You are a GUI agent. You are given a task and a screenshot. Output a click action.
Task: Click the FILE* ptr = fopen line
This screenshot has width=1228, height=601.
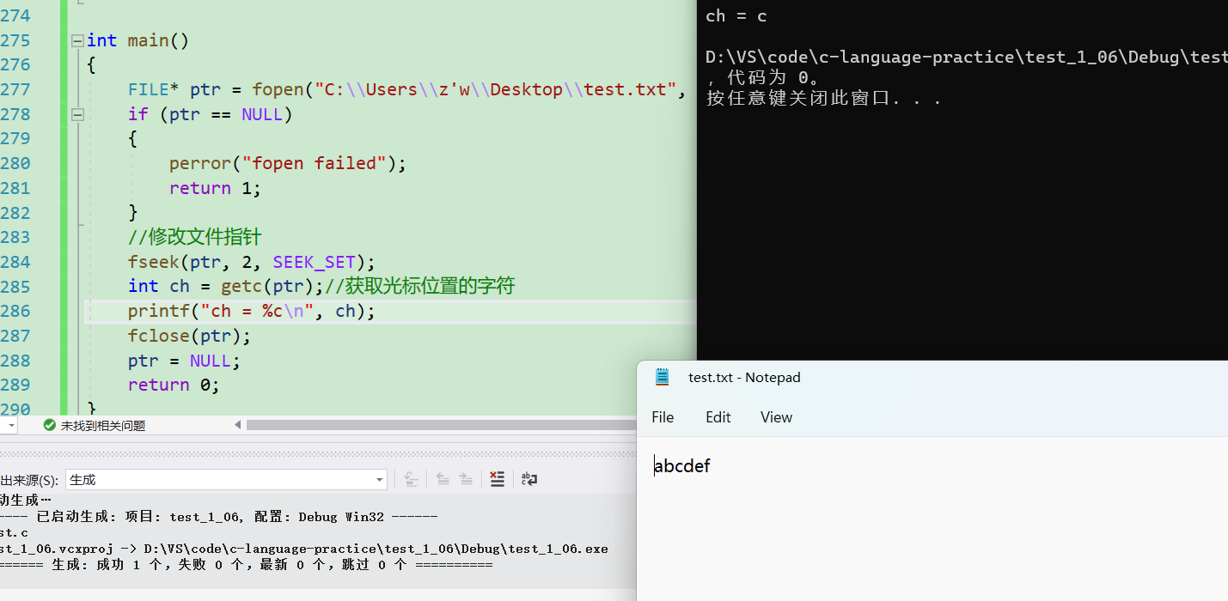407,89
